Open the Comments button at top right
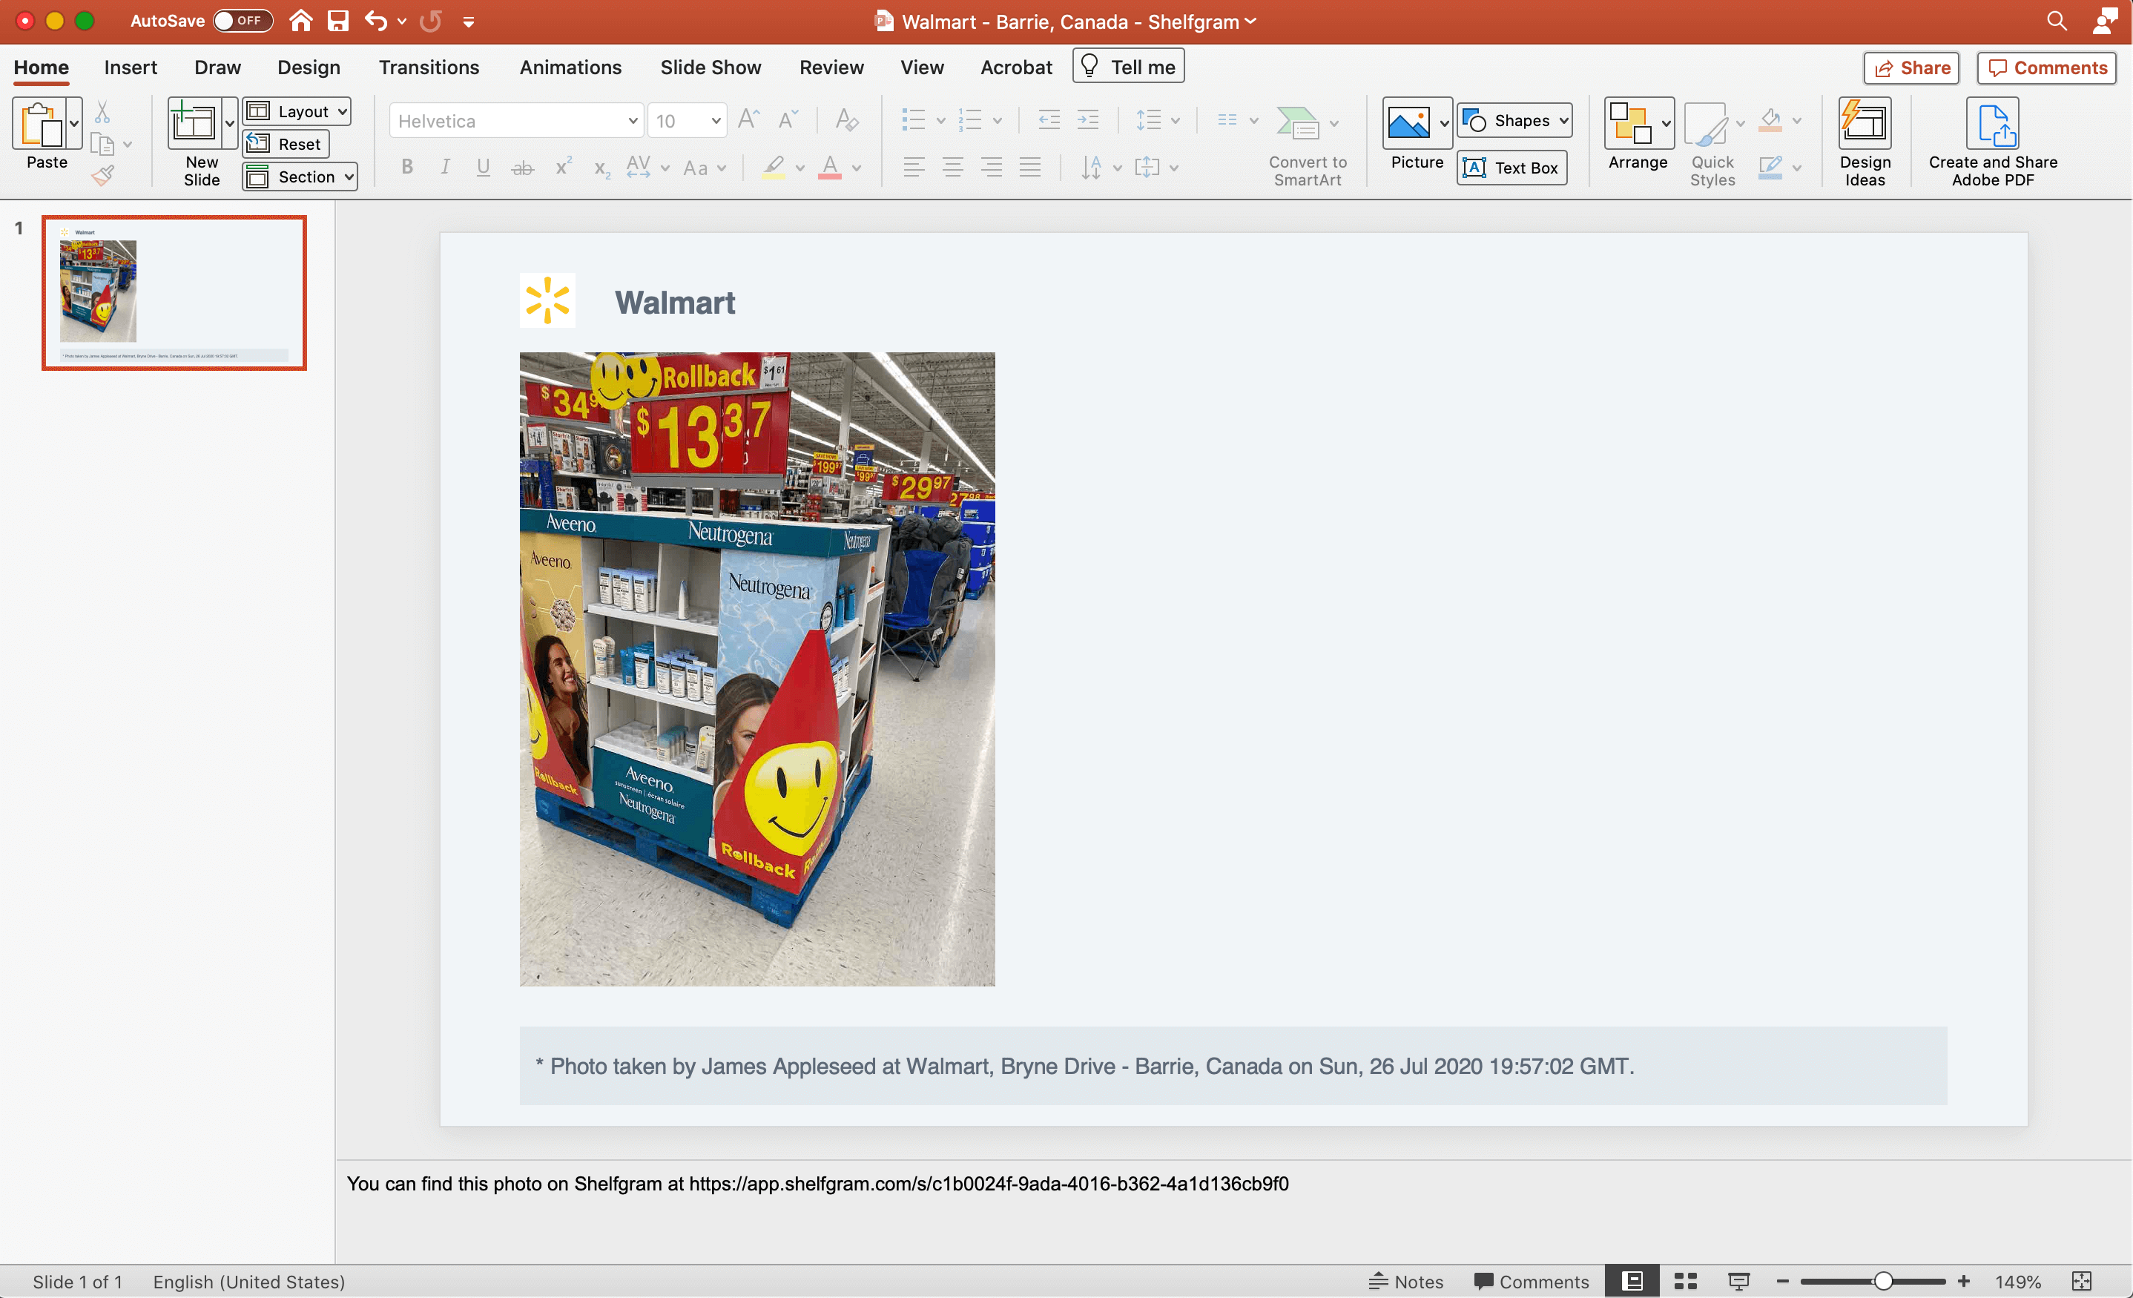 coord(2046,67)
